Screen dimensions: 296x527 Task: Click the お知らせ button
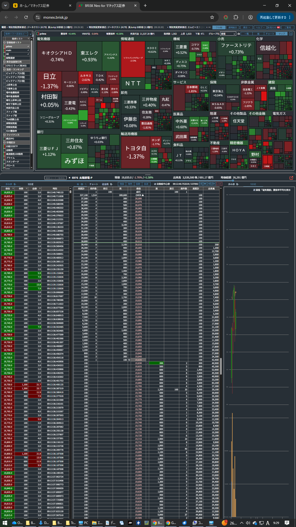tap(274, 27)
